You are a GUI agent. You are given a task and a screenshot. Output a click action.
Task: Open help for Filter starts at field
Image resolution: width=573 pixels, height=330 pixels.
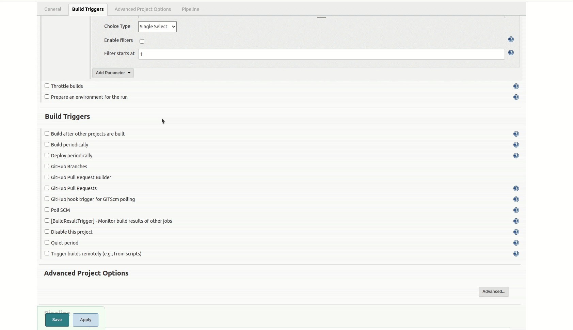tap(511, 53)
